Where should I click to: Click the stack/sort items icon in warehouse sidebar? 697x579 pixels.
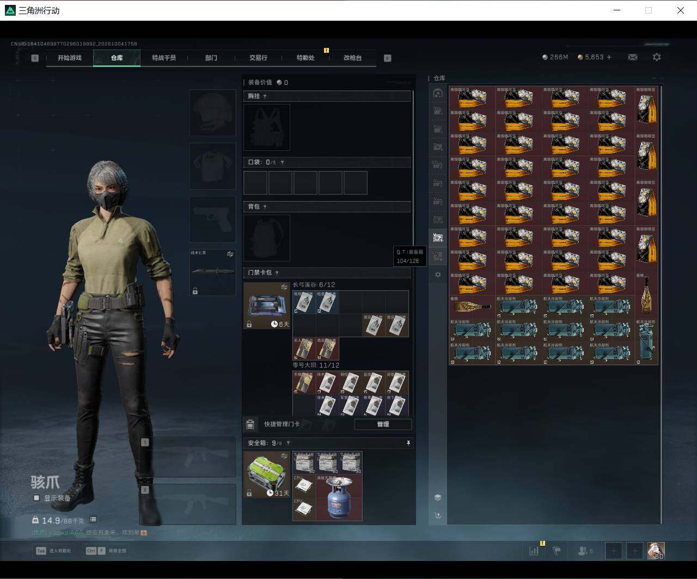438,498
